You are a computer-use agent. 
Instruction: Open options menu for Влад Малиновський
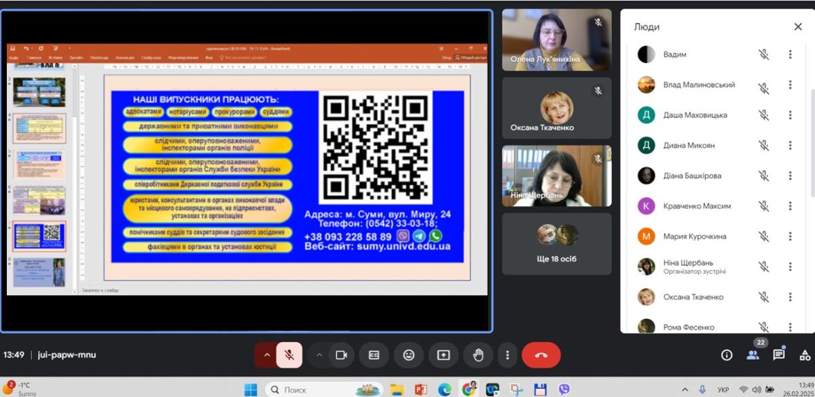click(790, 85)
